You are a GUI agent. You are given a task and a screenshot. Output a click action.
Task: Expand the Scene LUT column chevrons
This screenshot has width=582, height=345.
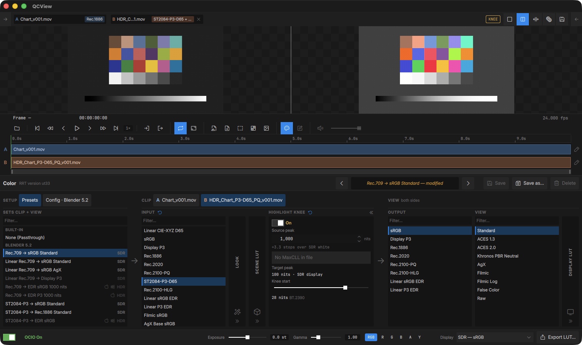pos(257,321)
